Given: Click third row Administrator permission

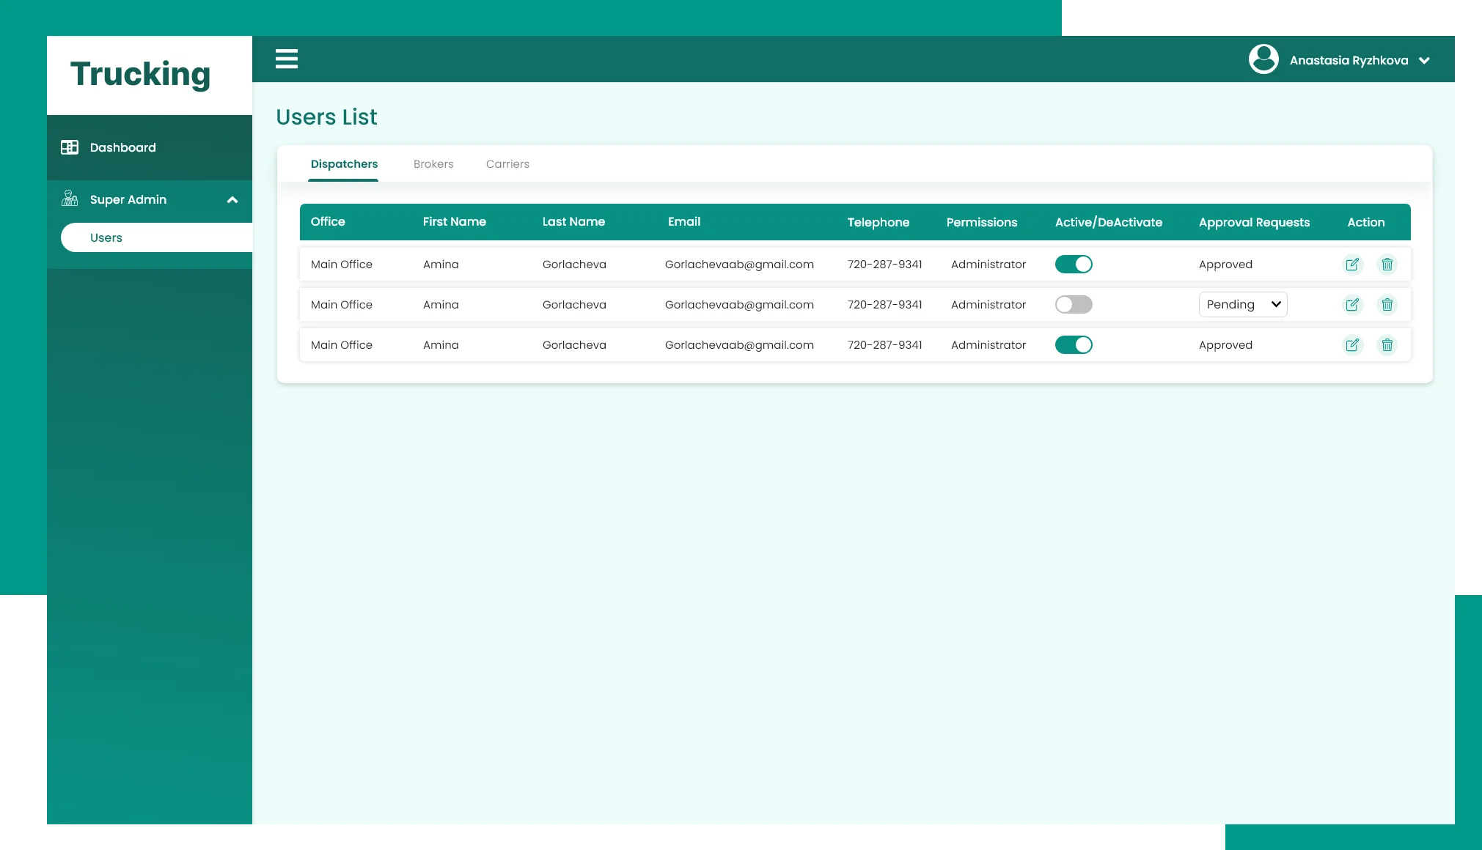Looking at the screenshot, I should click(988, 344).
